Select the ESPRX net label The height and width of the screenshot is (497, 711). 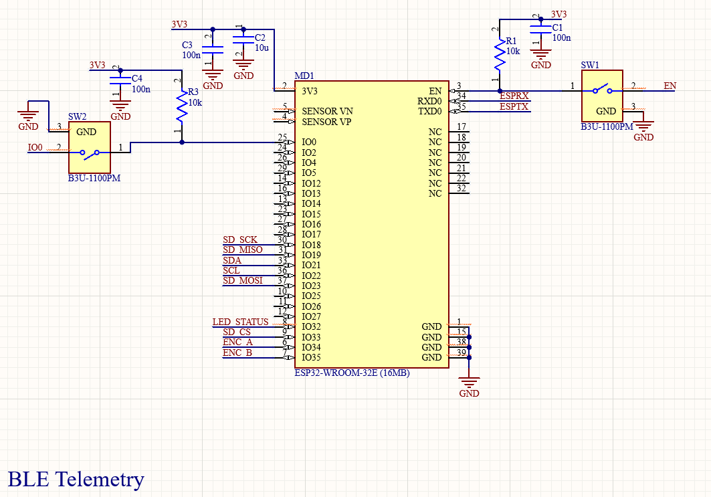[514, 96]
